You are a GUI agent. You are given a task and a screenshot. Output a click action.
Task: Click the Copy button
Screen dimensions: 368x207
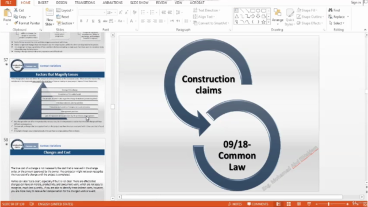click(21, 17)
